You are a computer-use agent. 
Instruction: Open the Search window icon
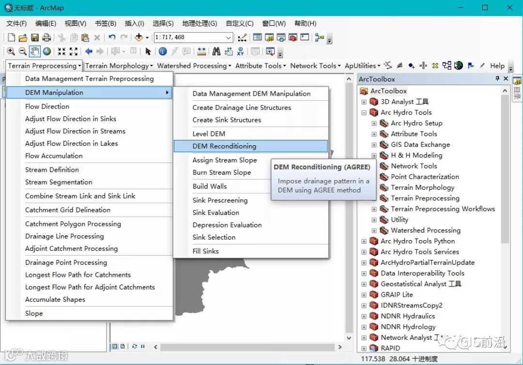pos(281,37)
